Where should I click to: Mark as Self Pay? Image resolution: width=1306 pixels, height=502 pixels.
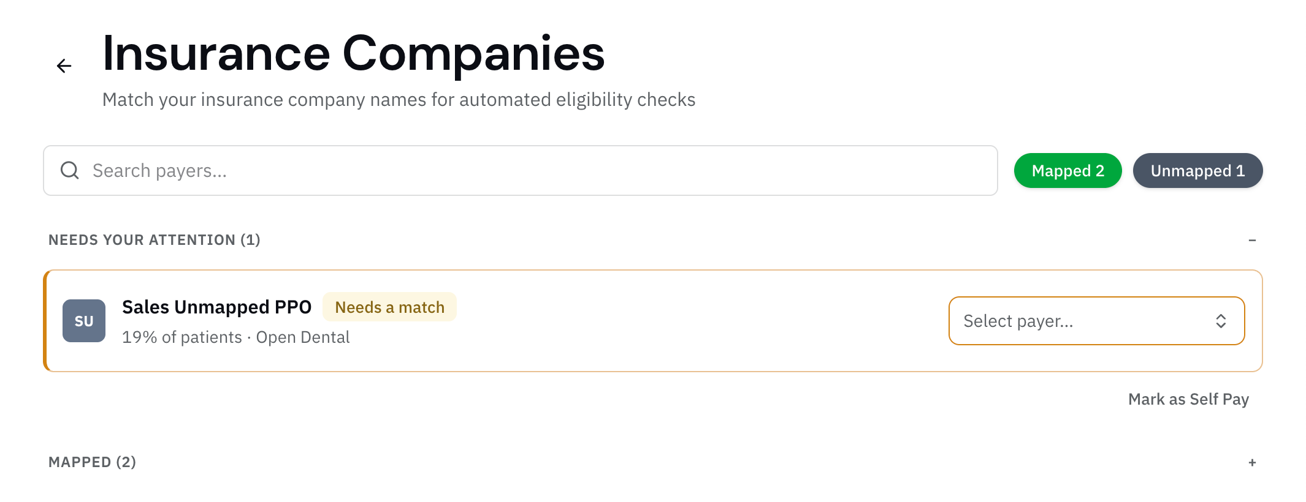coord(1188,399)
